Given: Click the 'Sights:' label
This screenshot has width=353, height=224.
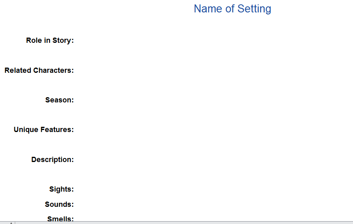Looking at the screenshot, I should click(61, 189).
